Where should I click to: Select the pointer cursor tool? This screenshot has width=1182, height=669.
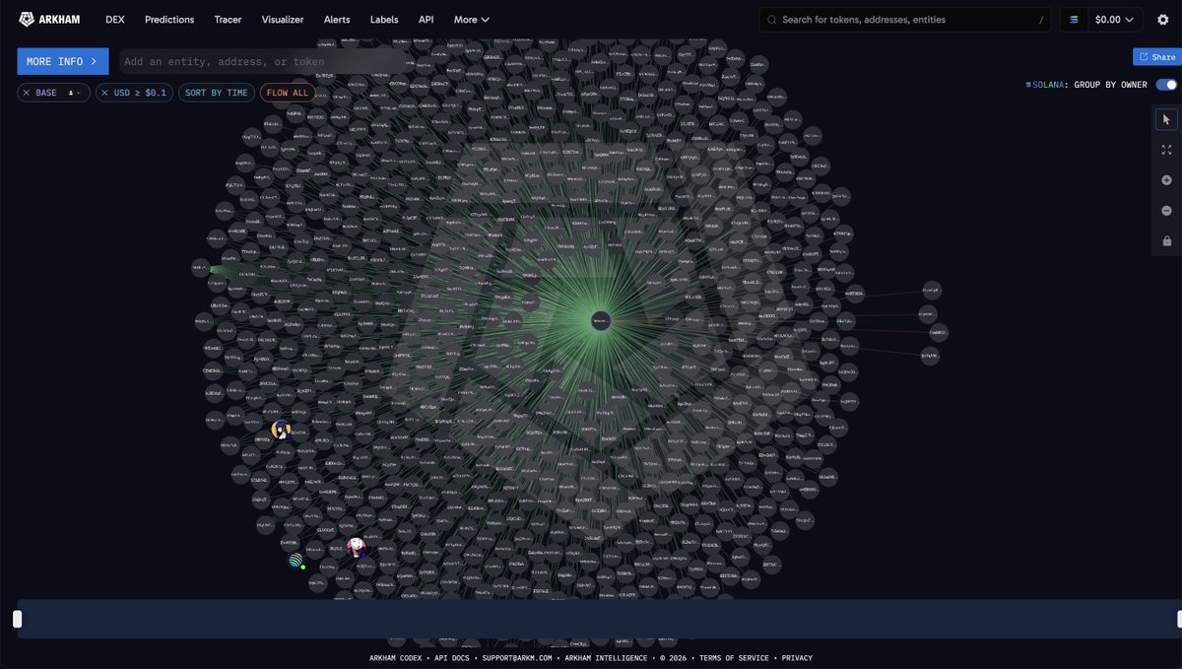tap(1166, 119)
